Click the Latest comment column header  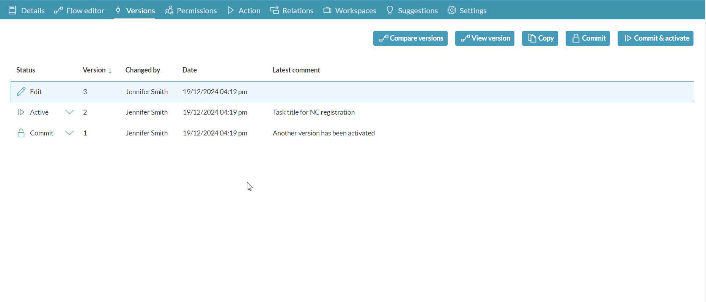point(296,70)
